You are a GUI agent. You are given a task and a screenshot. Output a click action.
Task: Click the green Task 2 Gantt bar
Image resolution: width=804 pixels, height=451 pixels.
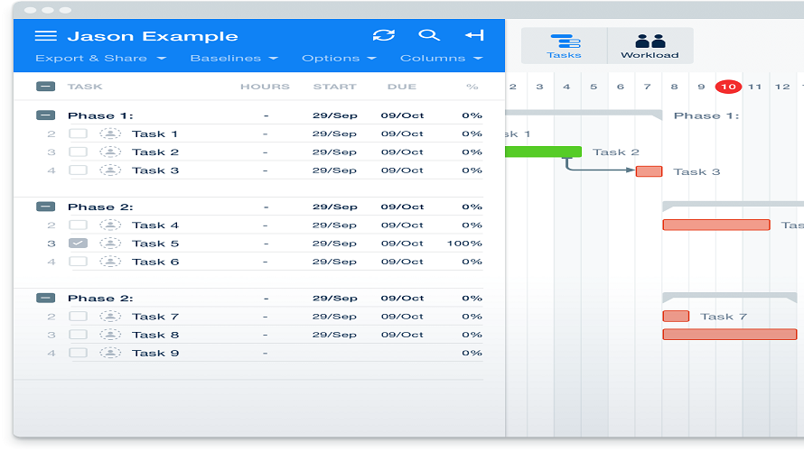(x=542, y=152)
